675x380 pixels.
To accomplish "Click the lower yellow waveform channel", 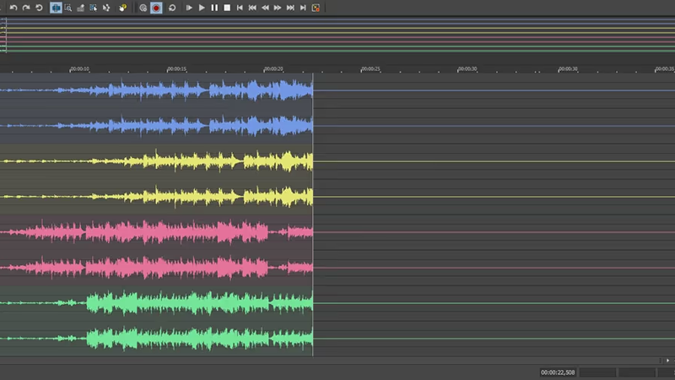I will (156, 197).
